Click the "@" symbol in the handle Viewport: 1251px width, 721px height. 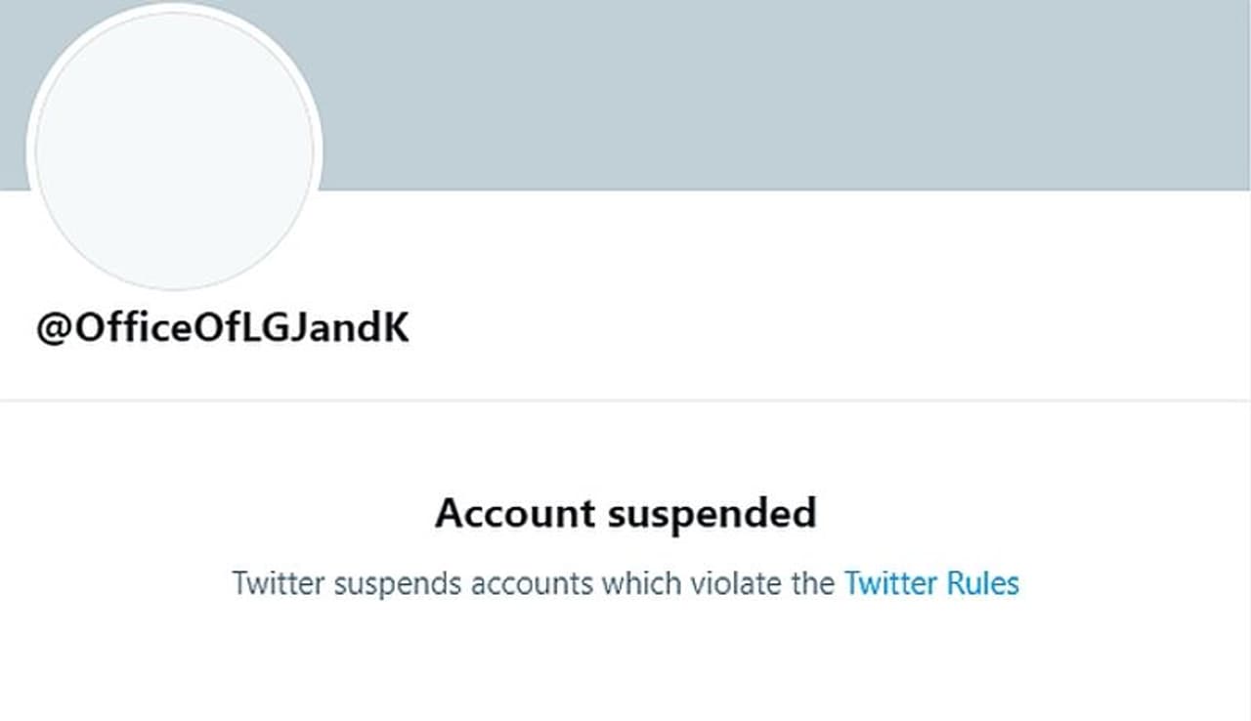click(x=53, y=329)
